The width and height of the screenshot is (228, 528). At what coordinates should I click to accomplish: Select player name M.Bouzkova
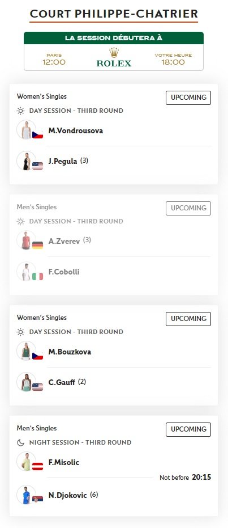pos(70,352)
